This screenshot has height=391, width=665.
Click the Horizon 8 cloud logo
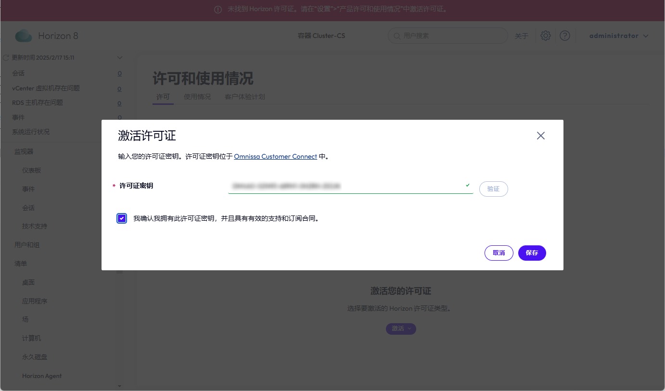click(24, 36)
